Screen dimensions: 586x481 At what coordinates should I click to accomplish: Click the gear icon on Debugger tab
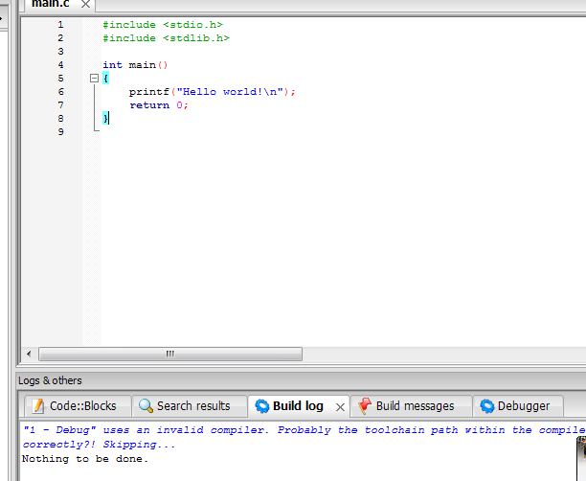coord(487,406)
